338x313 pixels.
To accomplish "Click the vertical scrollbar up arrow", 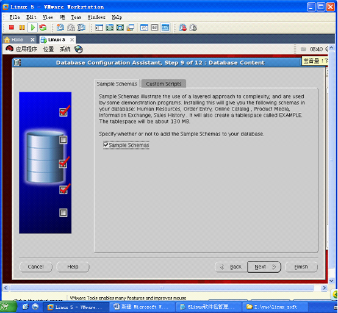I will point(331,48).
